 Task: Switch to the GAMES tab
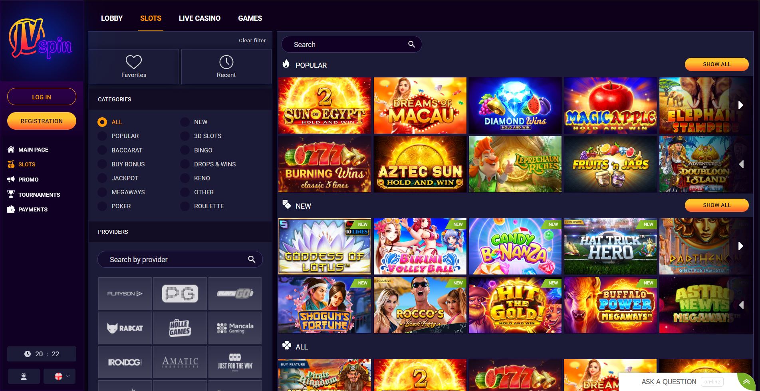coord(250,18)
